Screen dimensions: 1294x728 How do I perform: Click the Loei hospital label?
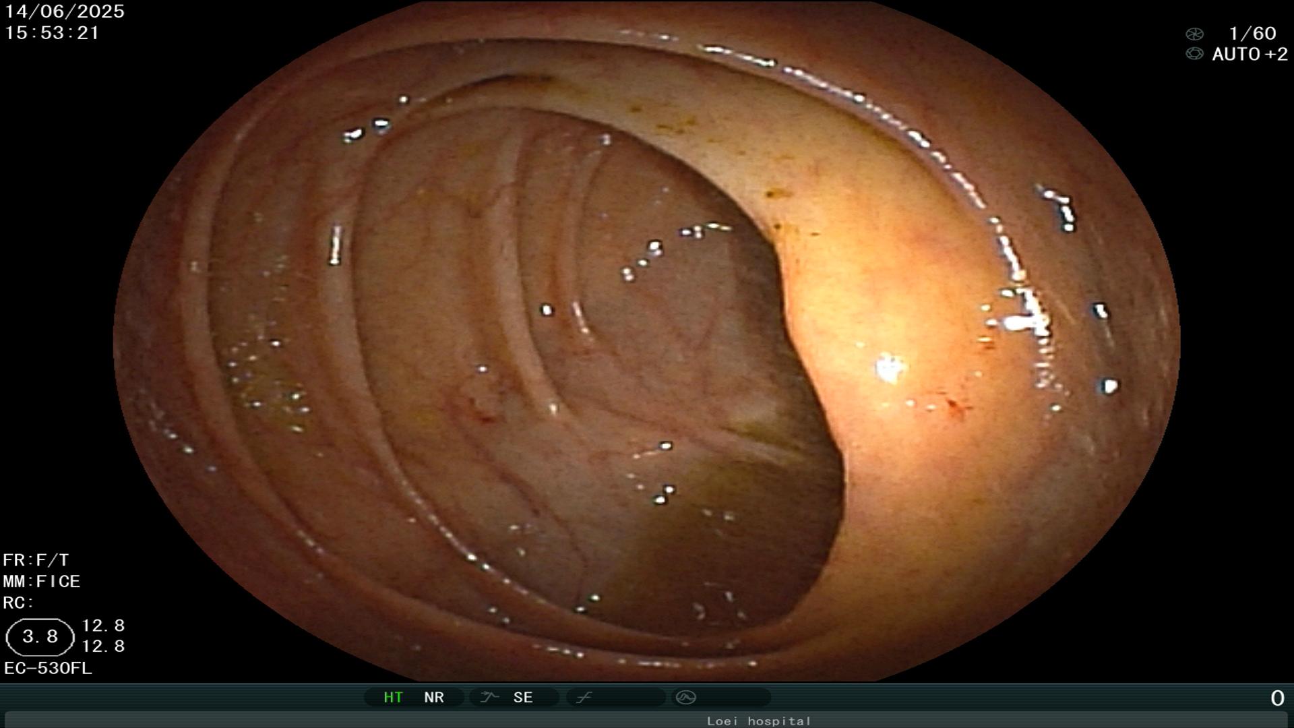tap(759, 721)
